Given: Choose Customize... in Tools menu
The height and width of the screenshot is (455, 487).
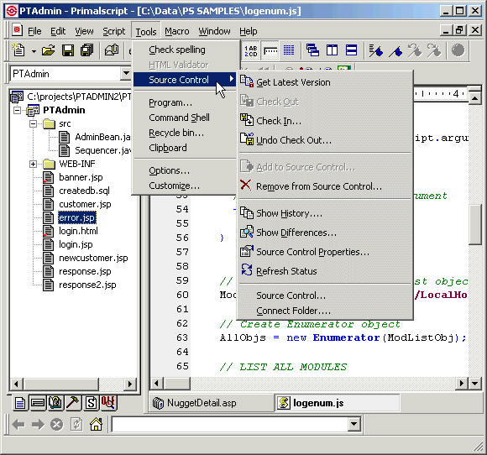Looking at the screenshot, I should tap(185, 186).
